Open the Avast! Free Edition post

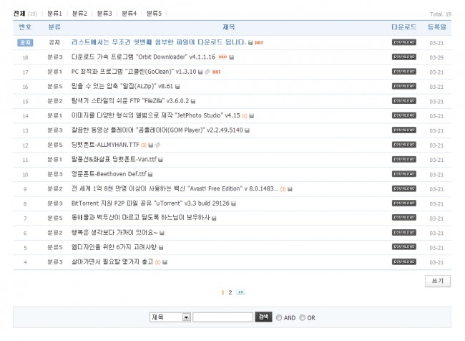175,188
